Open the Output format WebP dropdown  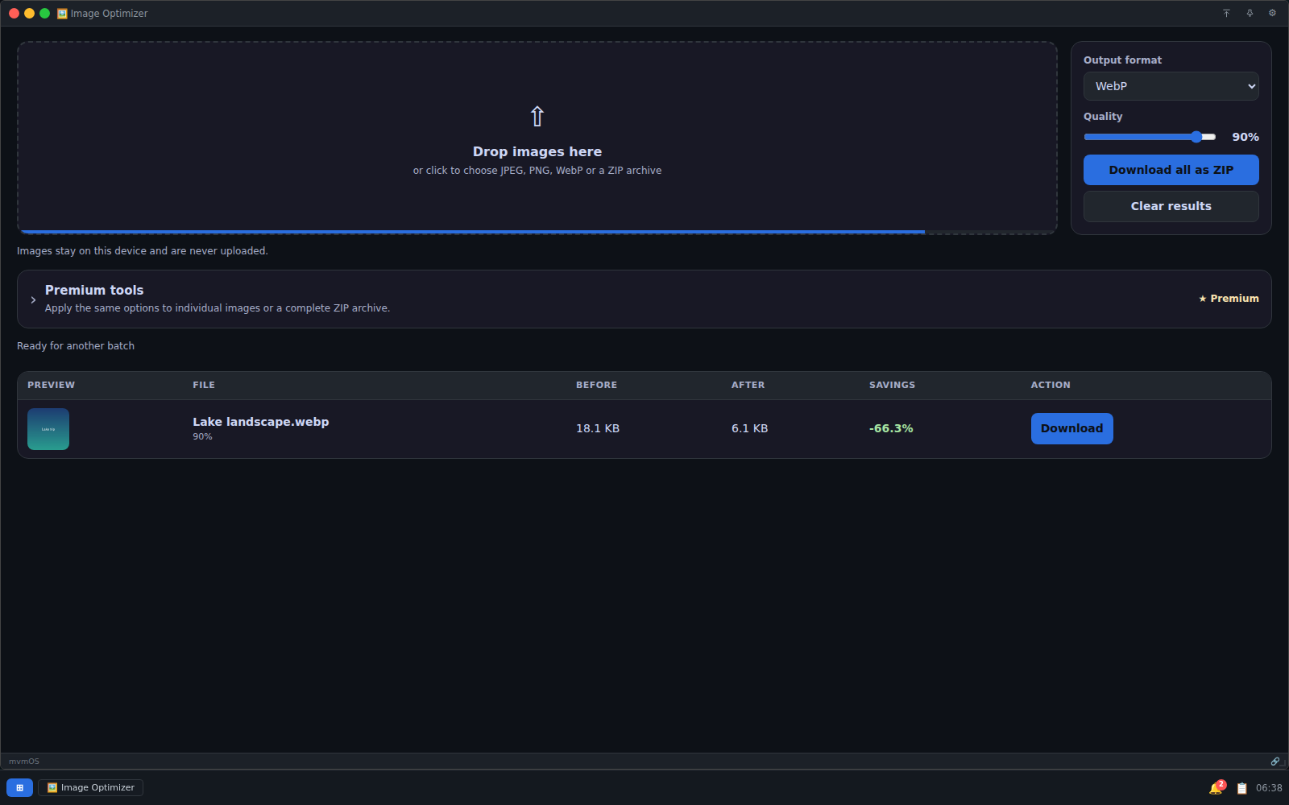click(x=1171, y=86)
